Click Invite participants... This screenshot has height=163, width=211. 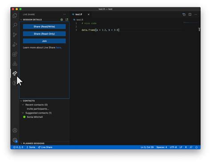pos(38,109)
